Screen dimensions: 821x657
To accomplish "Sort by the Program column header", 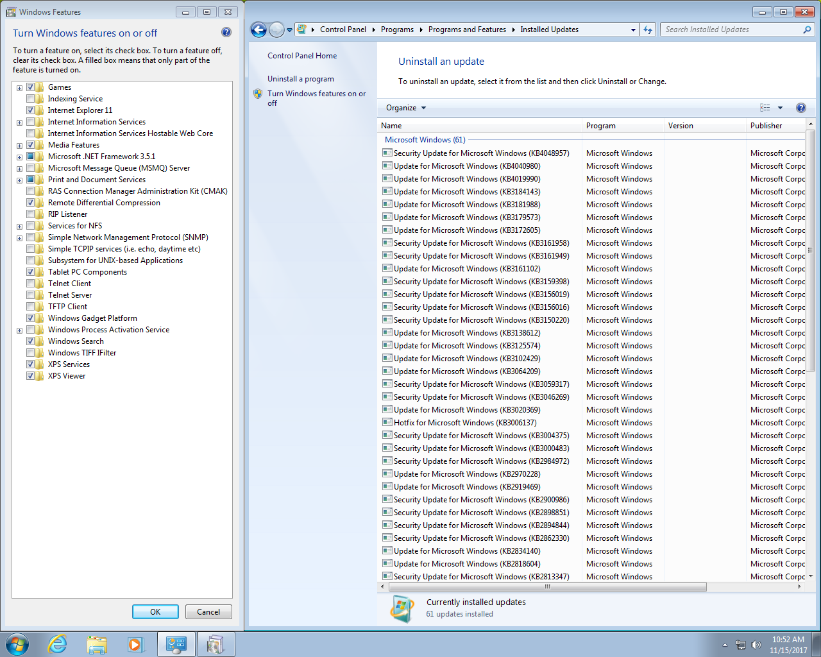I will point(623,126).
